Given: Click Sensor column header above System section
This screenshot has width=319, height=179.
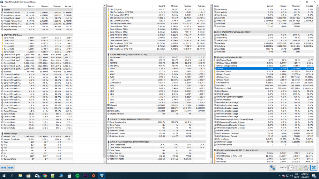Looking at the screenshot, I should (x=11, y=6).
